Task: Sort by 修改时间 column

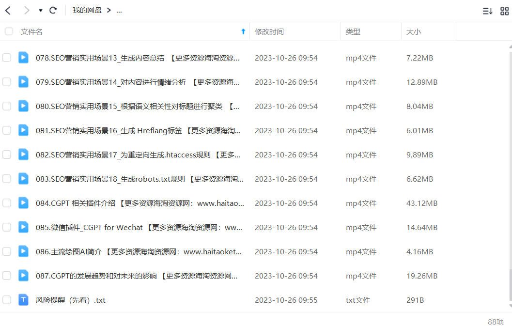Action: pos(269,31)
